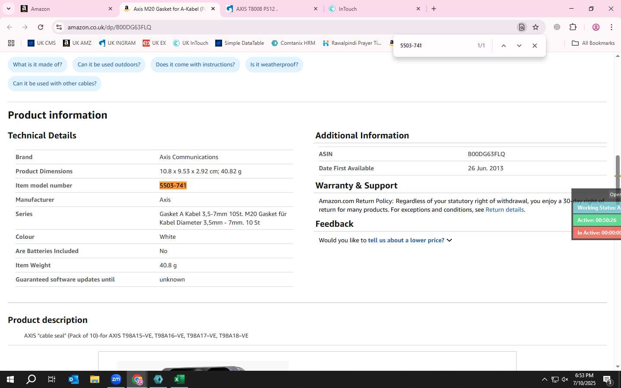Open Outlook from taskbar
This screenshot has width=621, height=388.
74,379
